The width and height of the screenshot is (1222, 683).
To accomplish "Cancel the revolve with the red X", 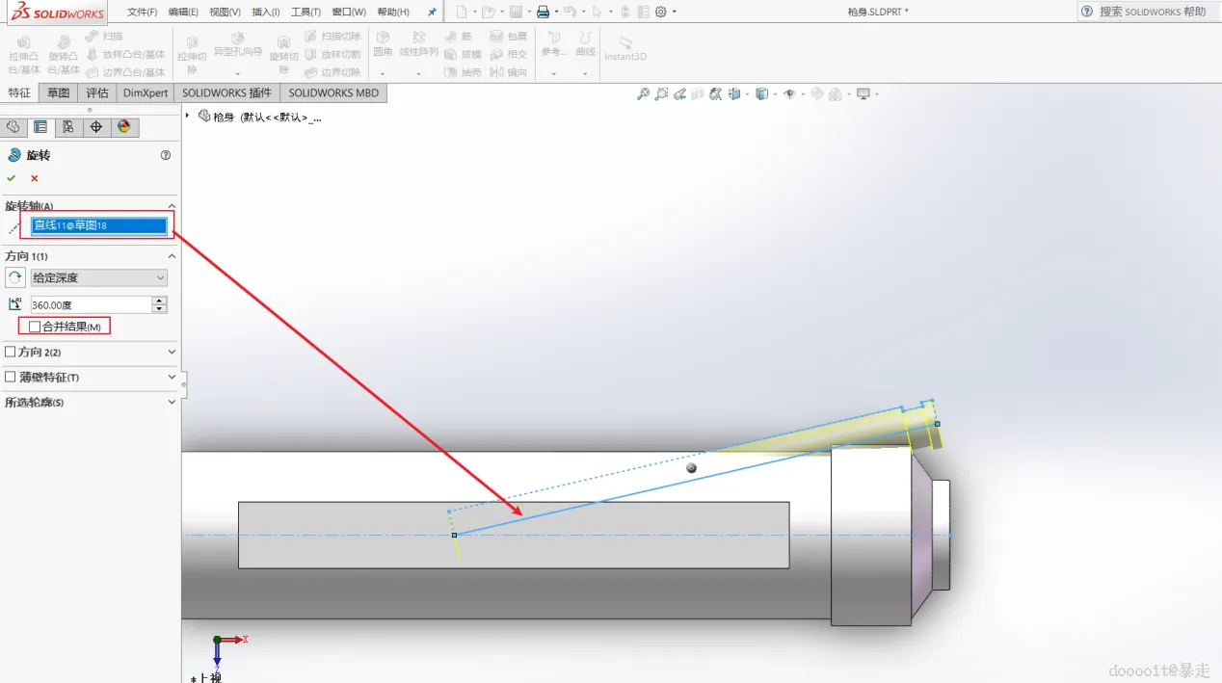I will (x=35, y=178).
